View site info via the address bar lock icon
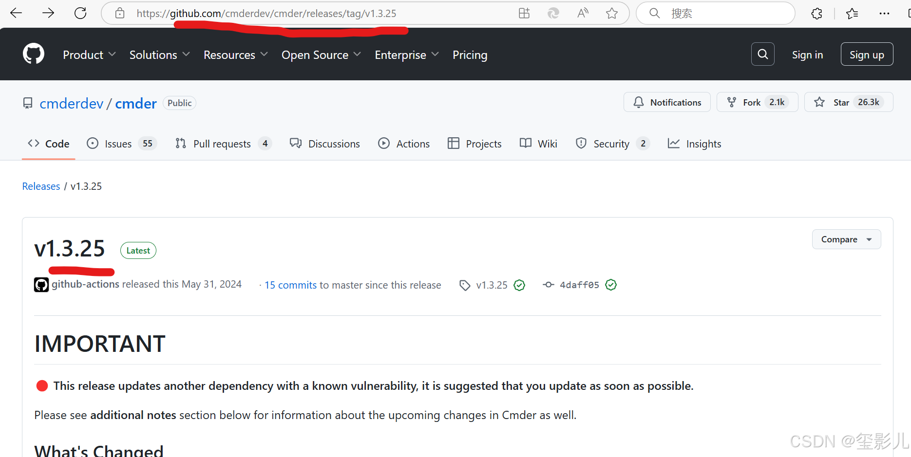Screen dimensions: 911x457 [x=120, y=14]
